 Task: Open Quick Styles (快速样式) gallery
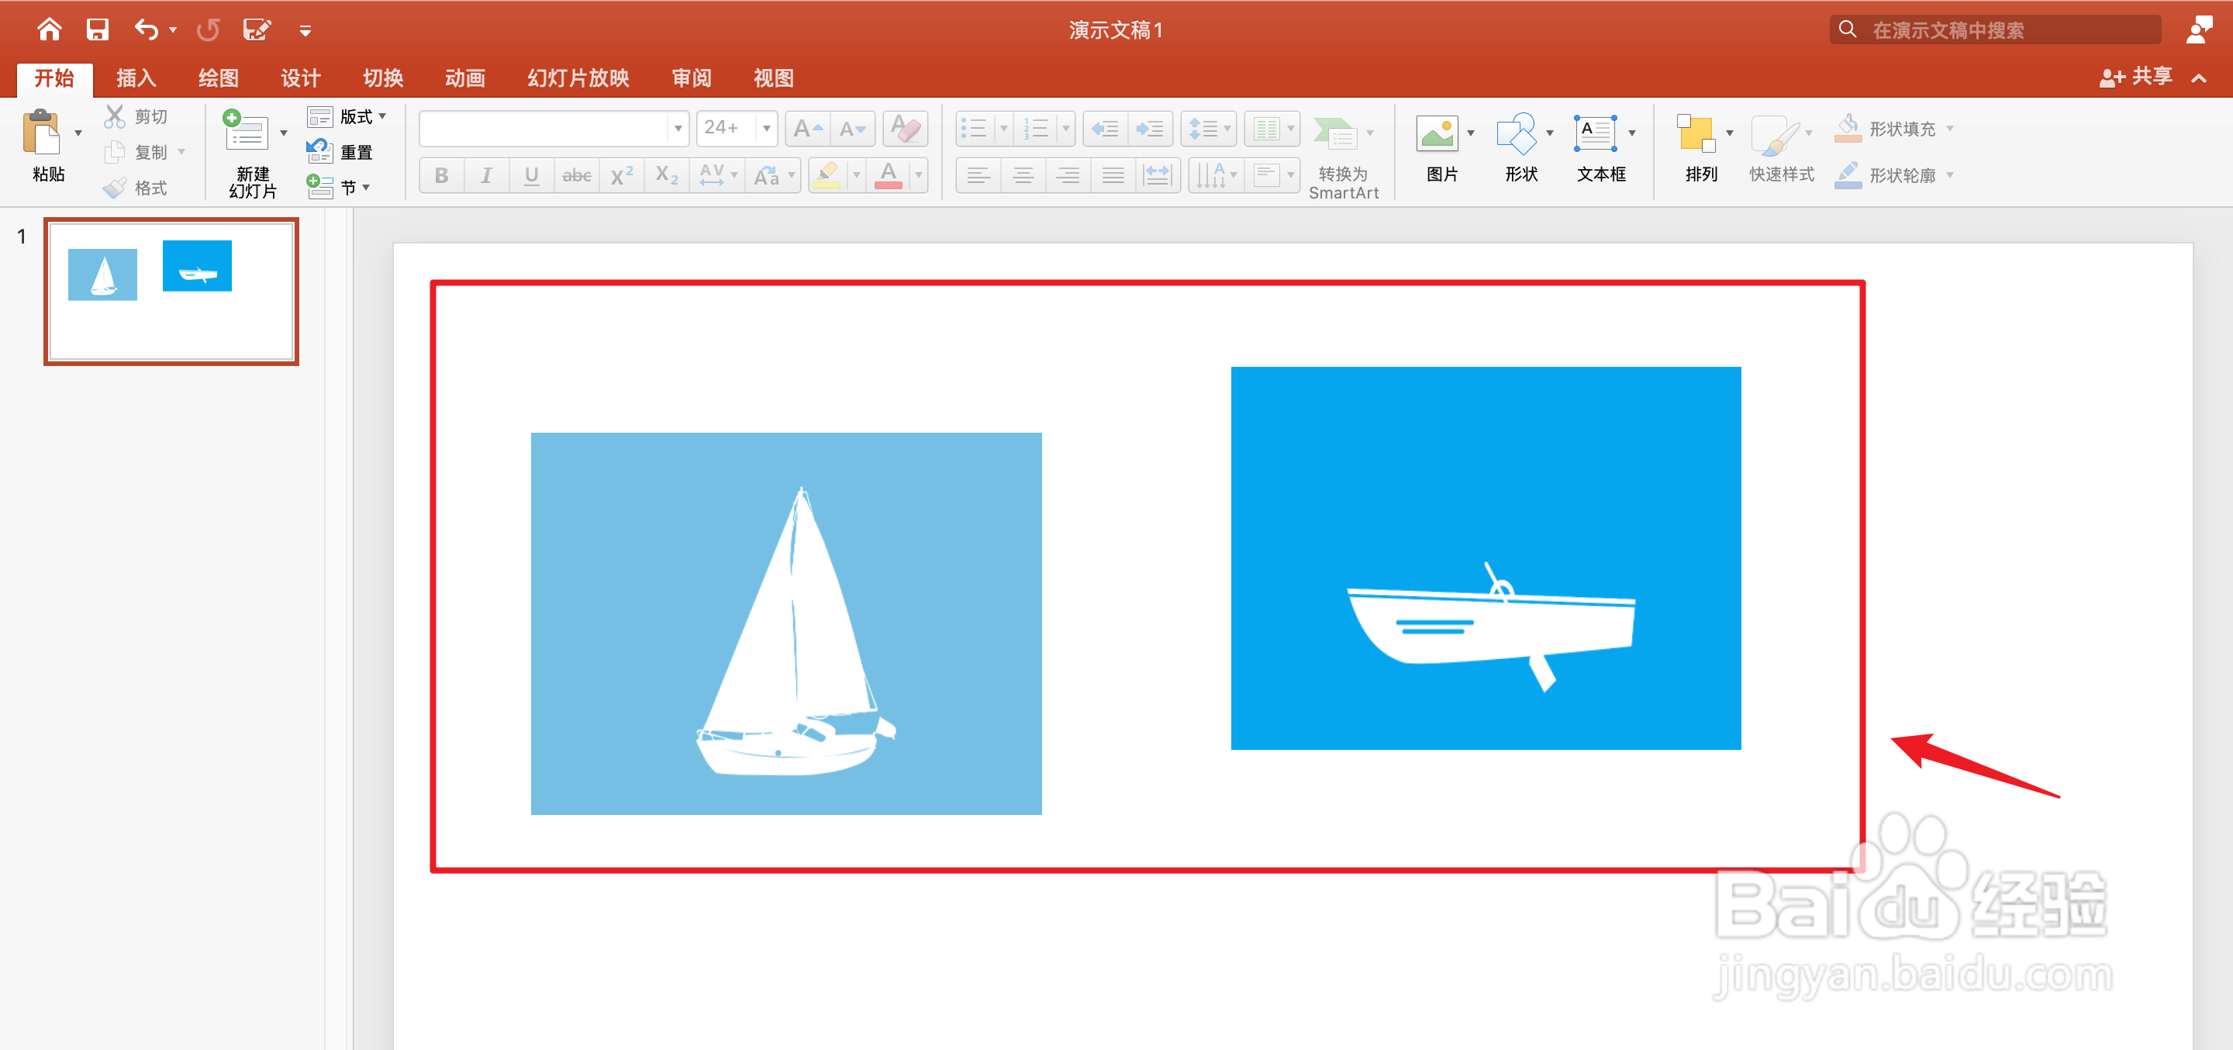coord(1780,148)
